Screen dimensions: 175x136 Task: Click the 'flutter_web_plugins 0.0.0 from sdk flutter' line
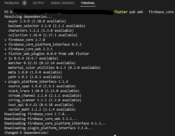click(x=47, y=54)
